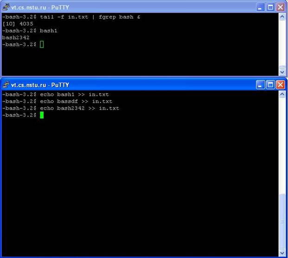Open PuTTY system menu icon in bottom window
This screenshot has width=288, height=258.
click(x=6, y=85)
